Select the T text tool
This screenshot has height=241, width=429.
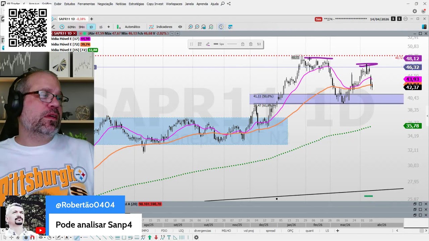pos(169,237)
